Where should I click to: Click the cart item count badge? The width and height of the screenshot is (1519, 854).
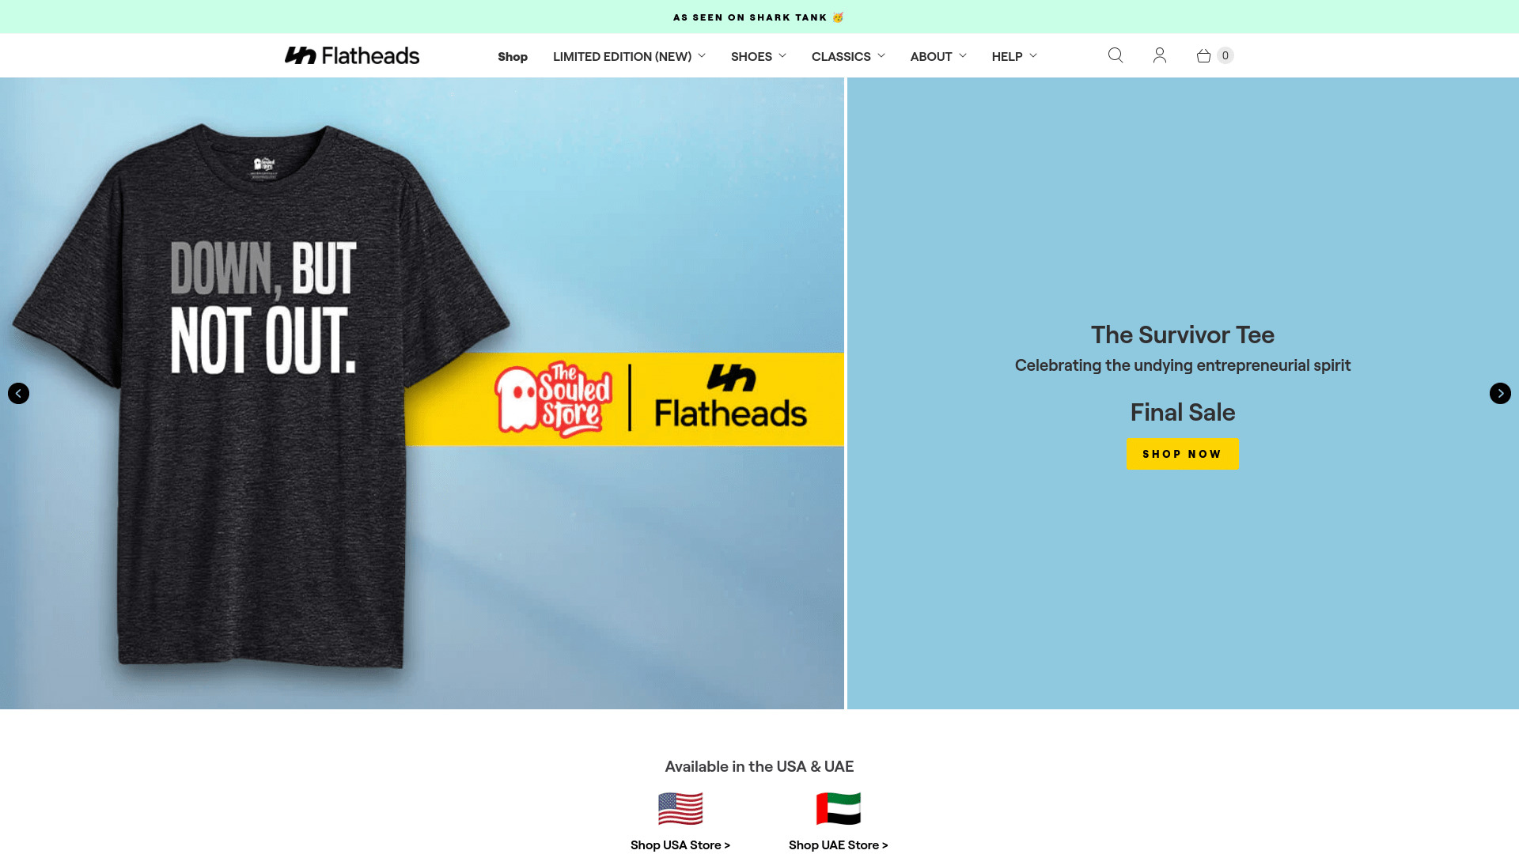[x=1225, y=55]
